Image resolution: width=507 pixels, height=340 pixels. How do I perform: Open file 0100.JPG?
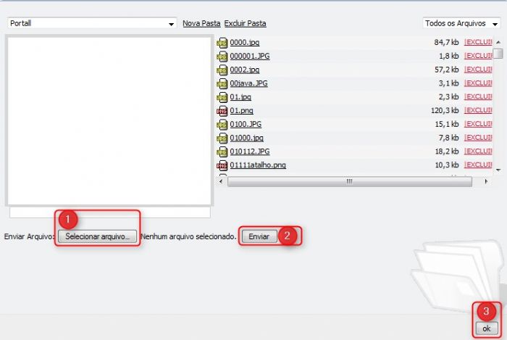[x=246, y=124]
